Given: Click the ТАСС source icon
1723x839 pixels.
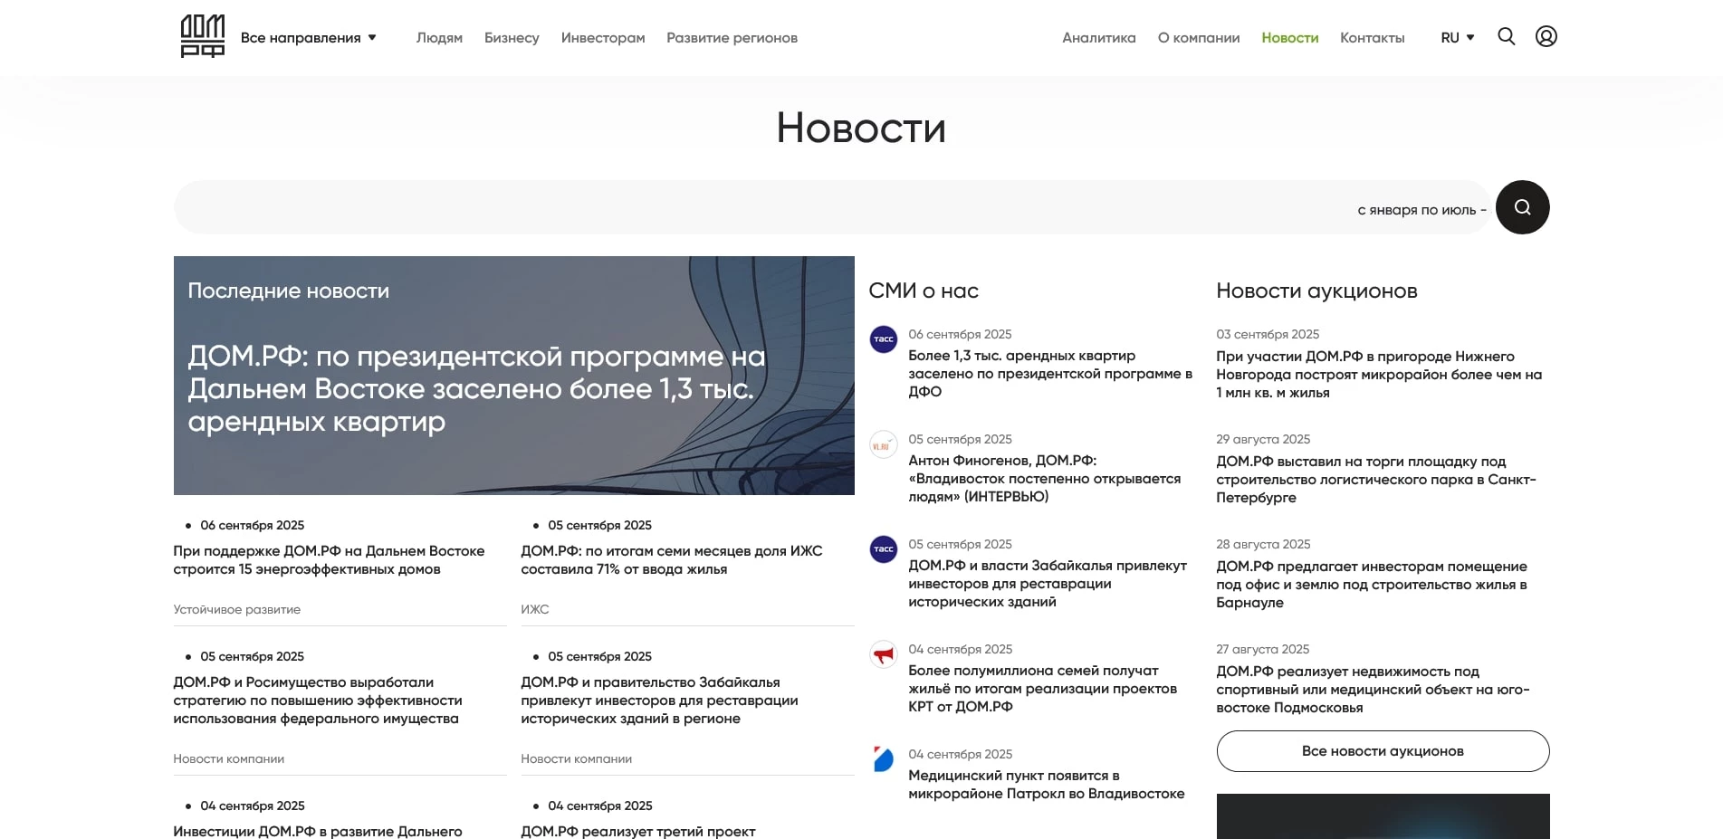Looking at the screenshot, I should [x=882, y=341].
